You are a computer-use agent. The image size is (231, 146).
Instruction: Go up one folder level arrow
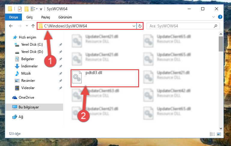pyautogui.click(x=33, y=26)
